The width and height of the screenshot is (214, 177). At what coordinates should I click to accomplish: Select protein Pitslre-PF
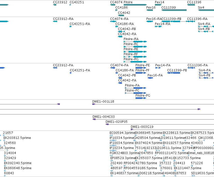[141, 73]
